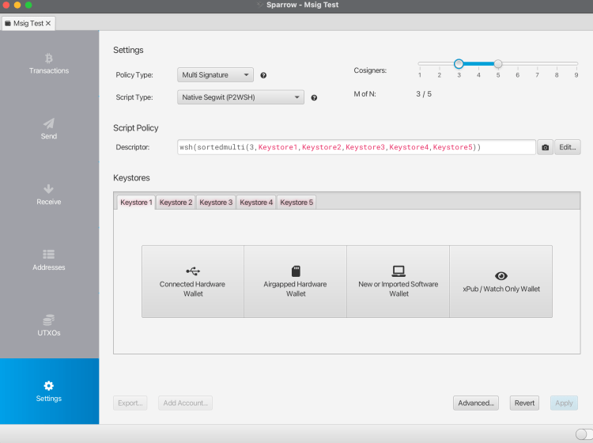
Task: Click the Cosigners slider high thumb at 5
Action: pyautogui.click(x=498, y=63)
